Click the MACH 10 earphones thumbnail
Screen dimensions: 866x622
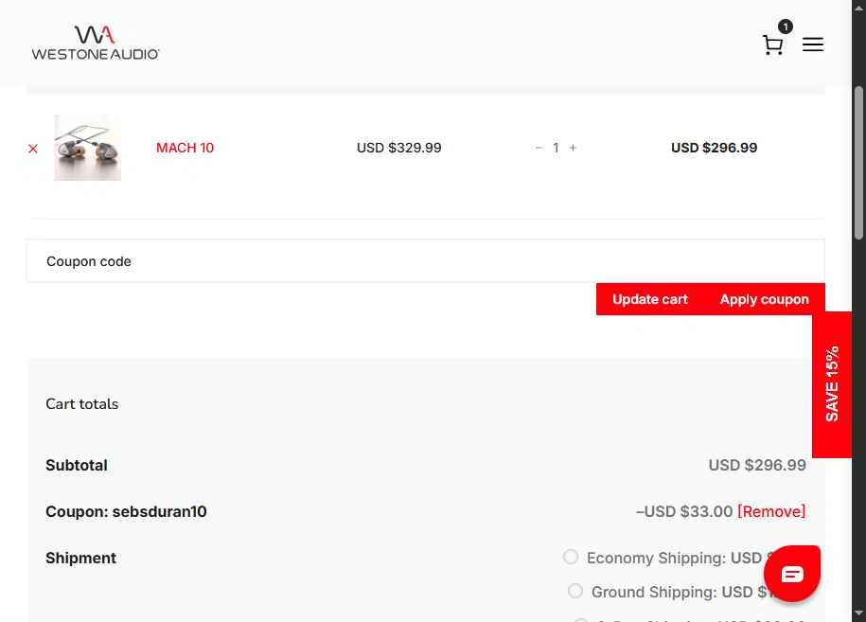pos(88,148)
